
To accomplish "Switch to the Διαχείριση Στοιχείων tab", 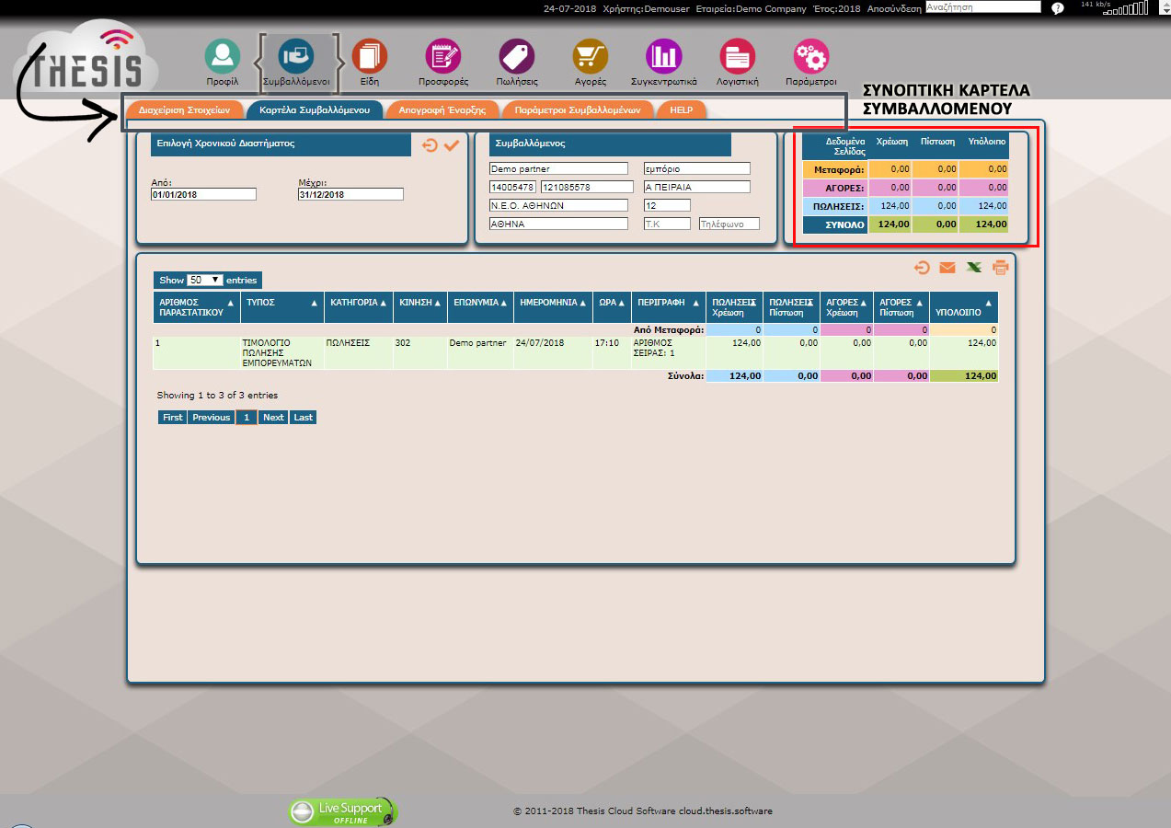I will [184, 109].
